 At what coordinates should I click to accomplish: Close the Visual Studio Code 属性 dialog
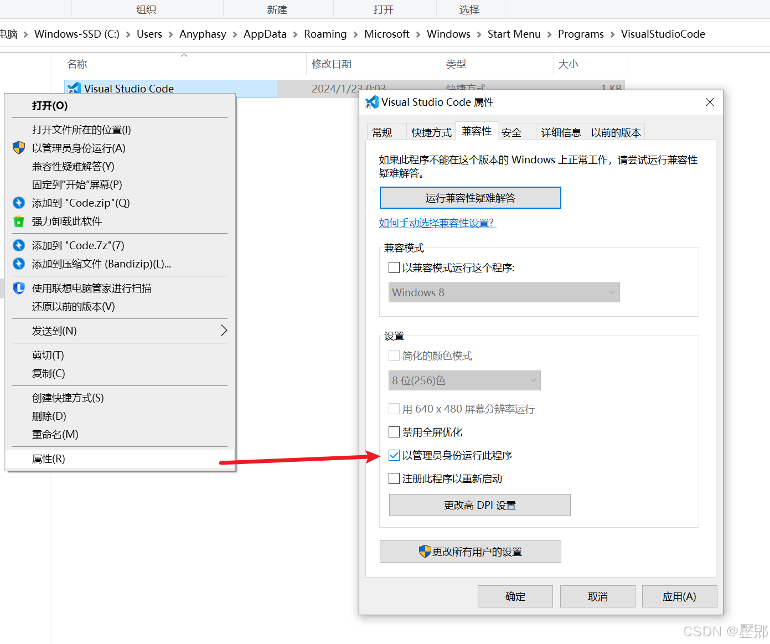[710, 102]
